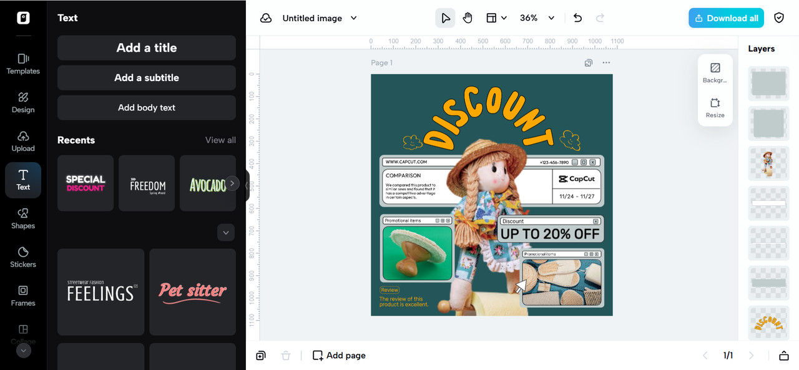Open the Background settings

click(x=715, y=72)
